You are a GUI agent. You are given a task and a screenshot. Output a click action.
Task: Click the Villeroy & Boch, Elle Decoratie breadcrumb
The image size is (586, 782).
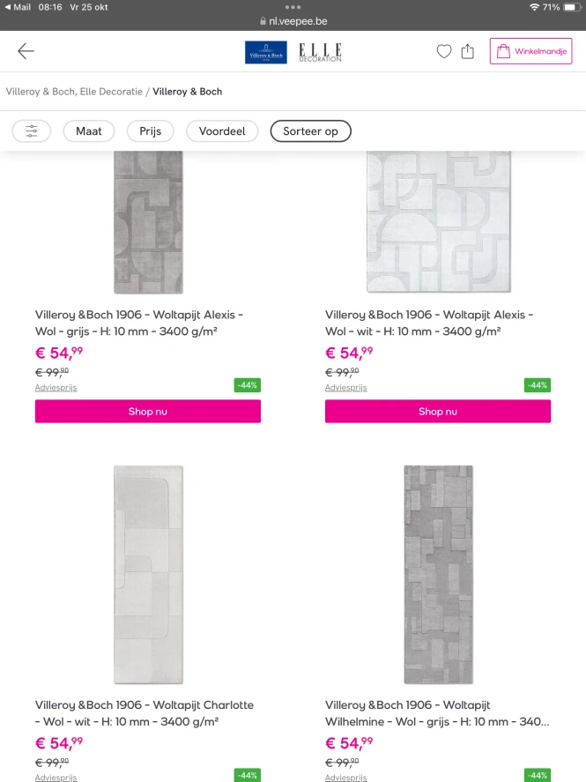point(74,92)
